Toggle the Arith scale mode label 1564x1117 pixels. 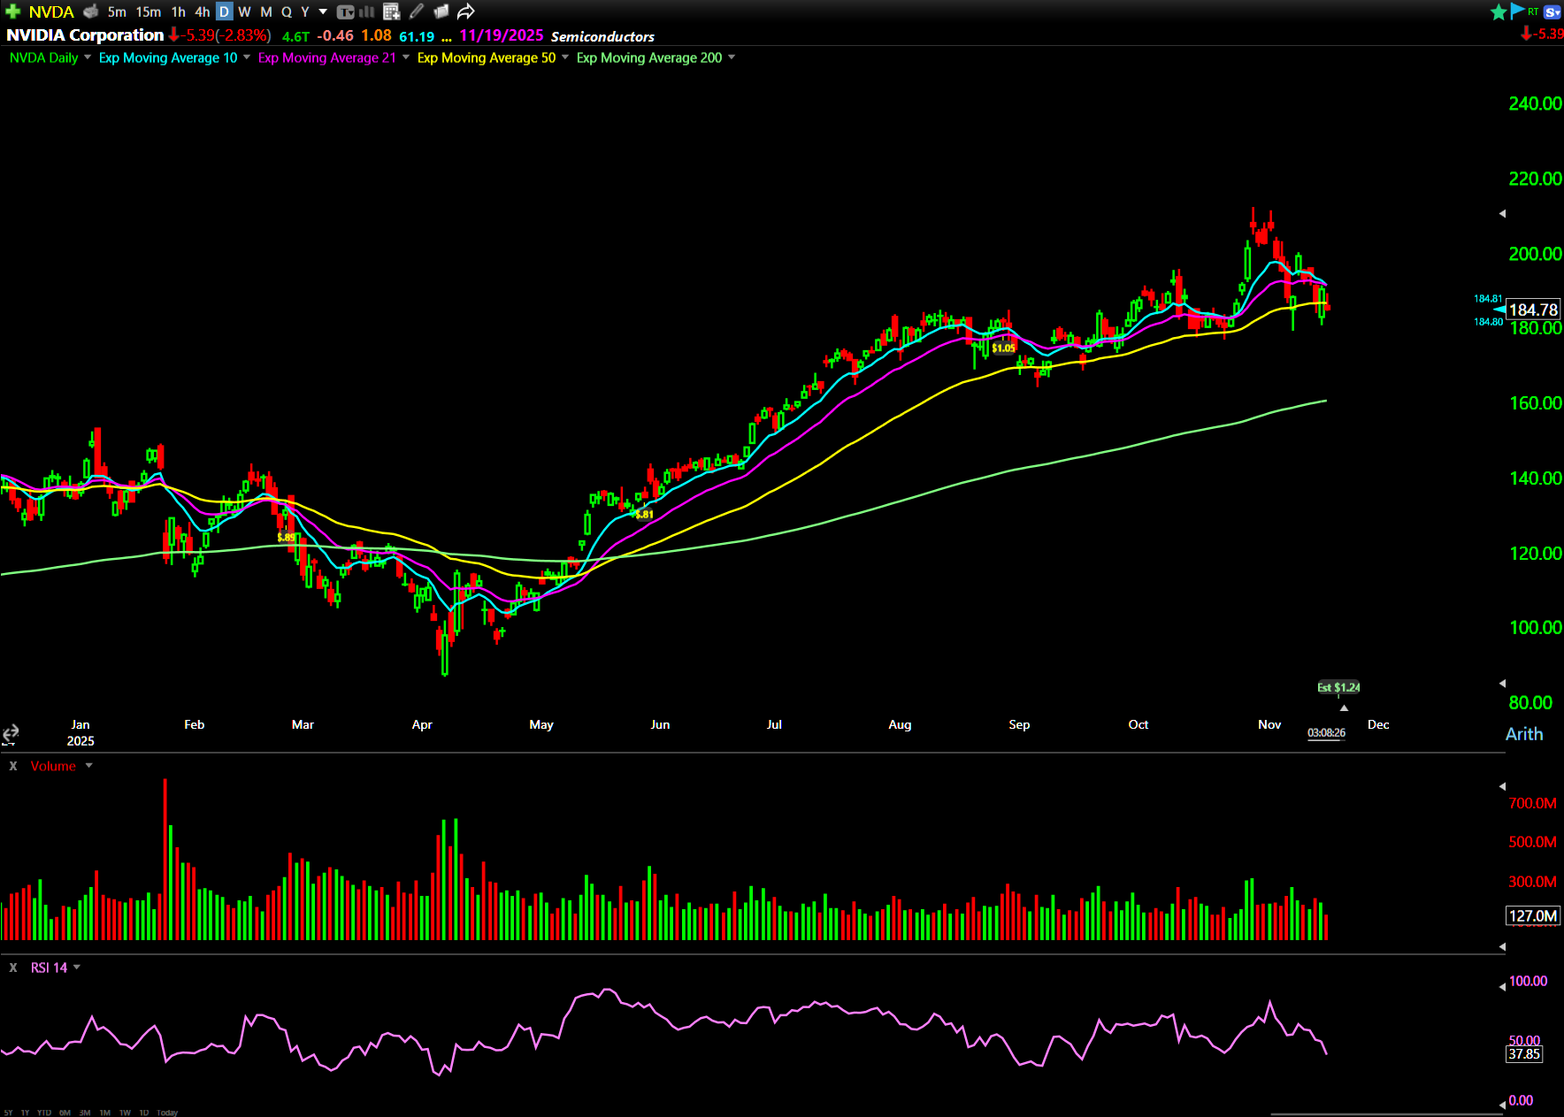pyautogui.click(x=1523, y=734)
